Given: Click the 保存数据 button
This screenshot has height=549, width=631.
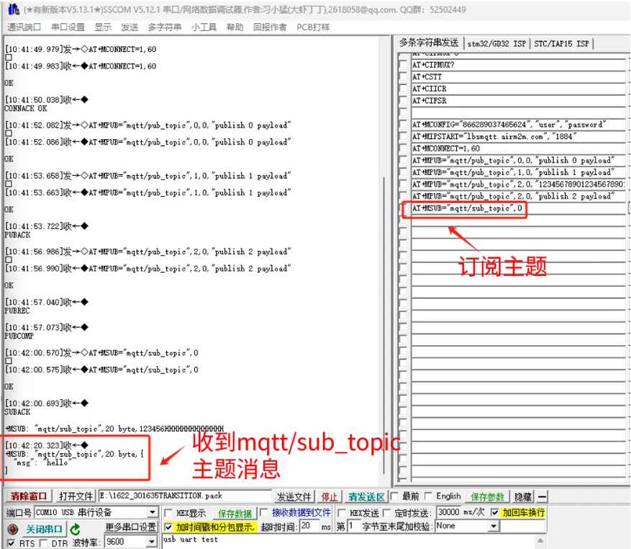Looking at the screenshot, I should click(235, 513).
